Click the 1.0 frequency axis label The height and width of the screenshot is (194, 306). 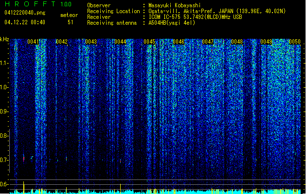(x=4, y=87)
